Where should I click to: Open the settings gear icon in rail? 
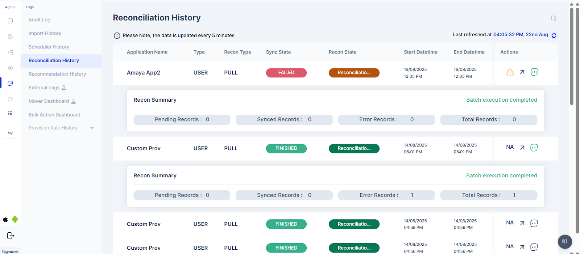coord(10,68)
